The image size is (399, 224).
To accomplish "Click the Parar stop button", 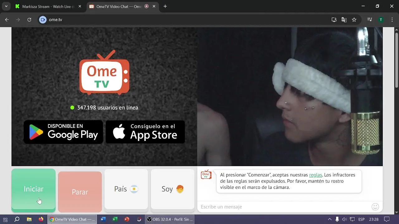I will tap(80, 192).
